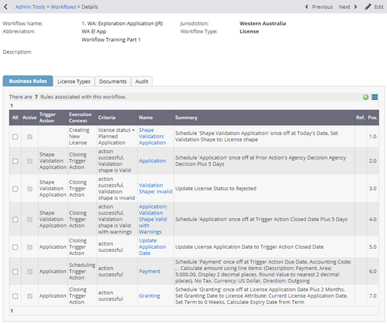Select checkbox for Validation Shape: Invalid rule
This screenshot has height=324, width=387.
pos(15,188)
